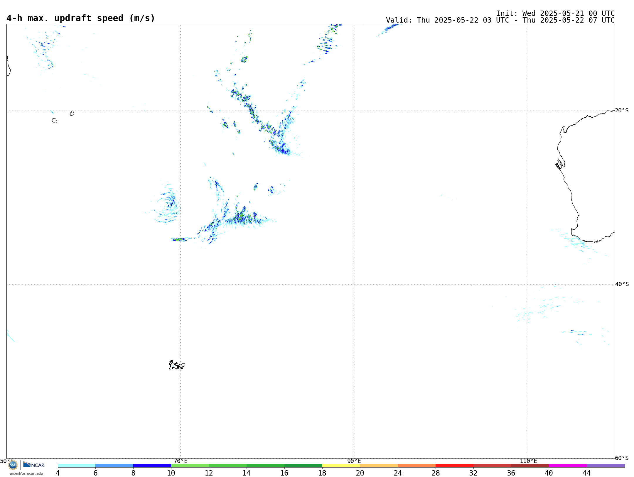Select the magenta 40-44 m/s swatch
634x477 pixels.
pos(568,466)
